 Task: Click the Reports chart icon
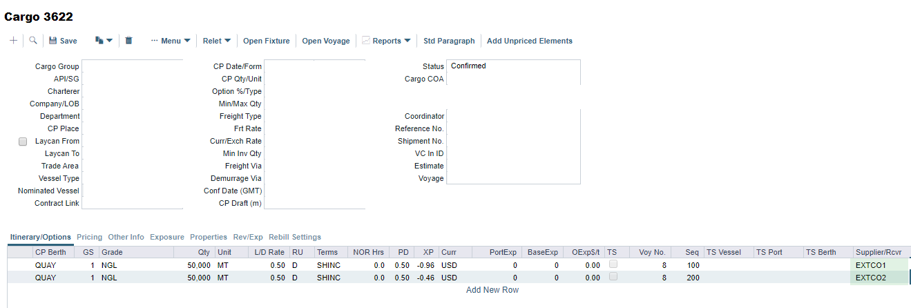[366, 41]
